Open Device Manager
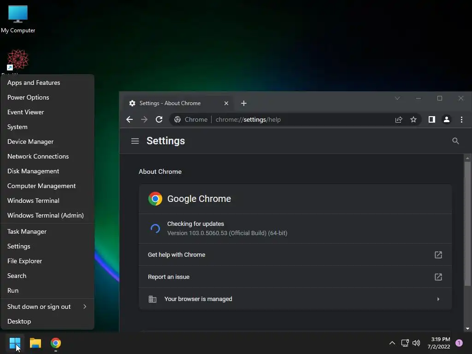 47,142
